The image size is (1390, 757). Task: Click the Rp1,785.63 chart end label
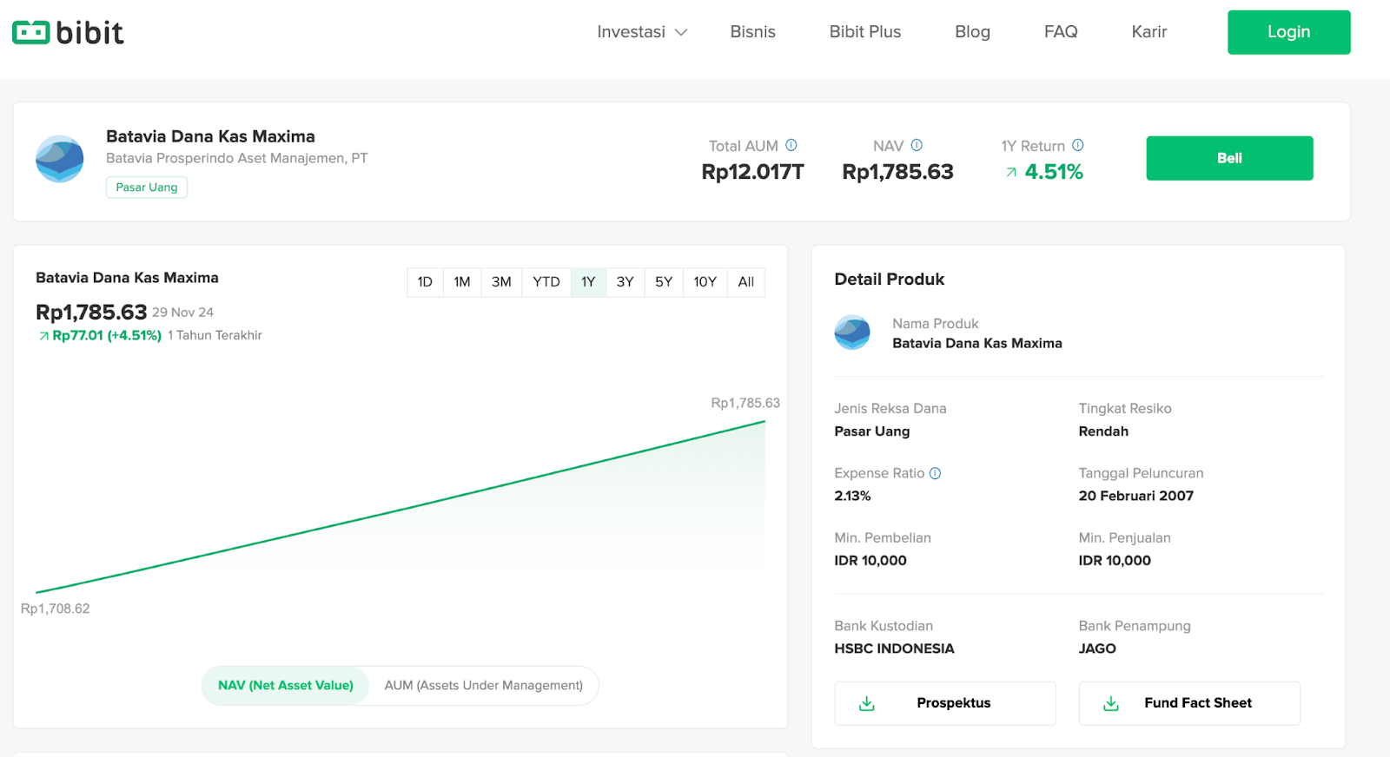point(745,403)
